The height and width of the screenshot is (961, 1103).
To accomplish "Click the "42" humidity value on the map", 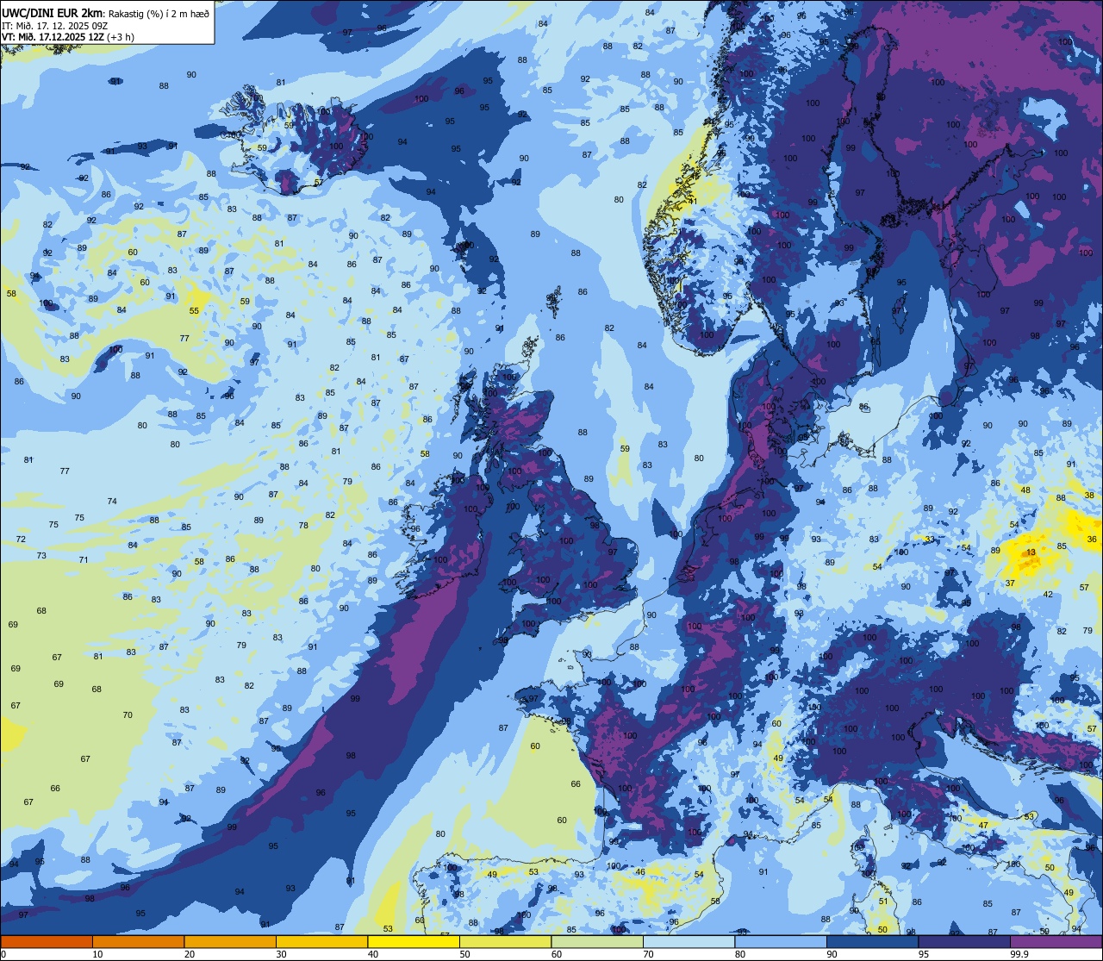I will [x=1048, y=595].
